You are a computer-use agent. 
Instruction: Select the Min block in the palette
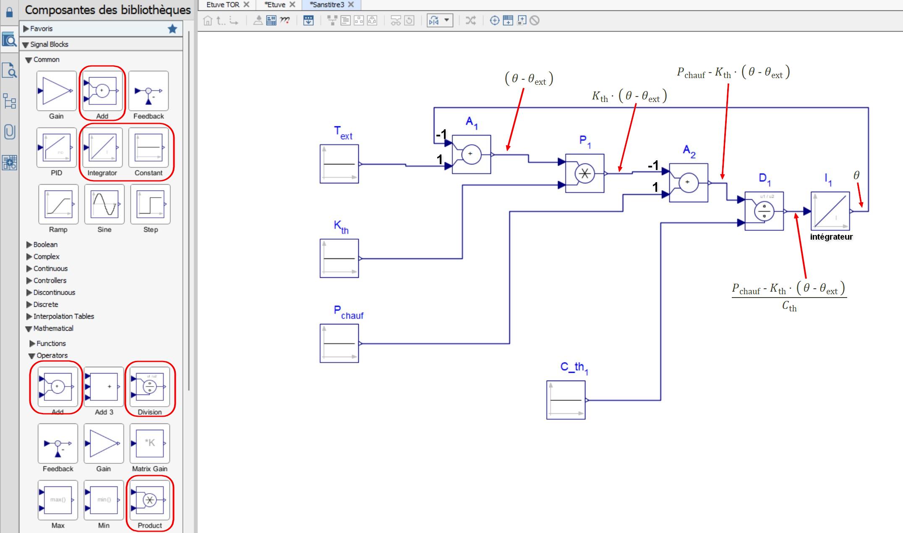click(104, 500)
